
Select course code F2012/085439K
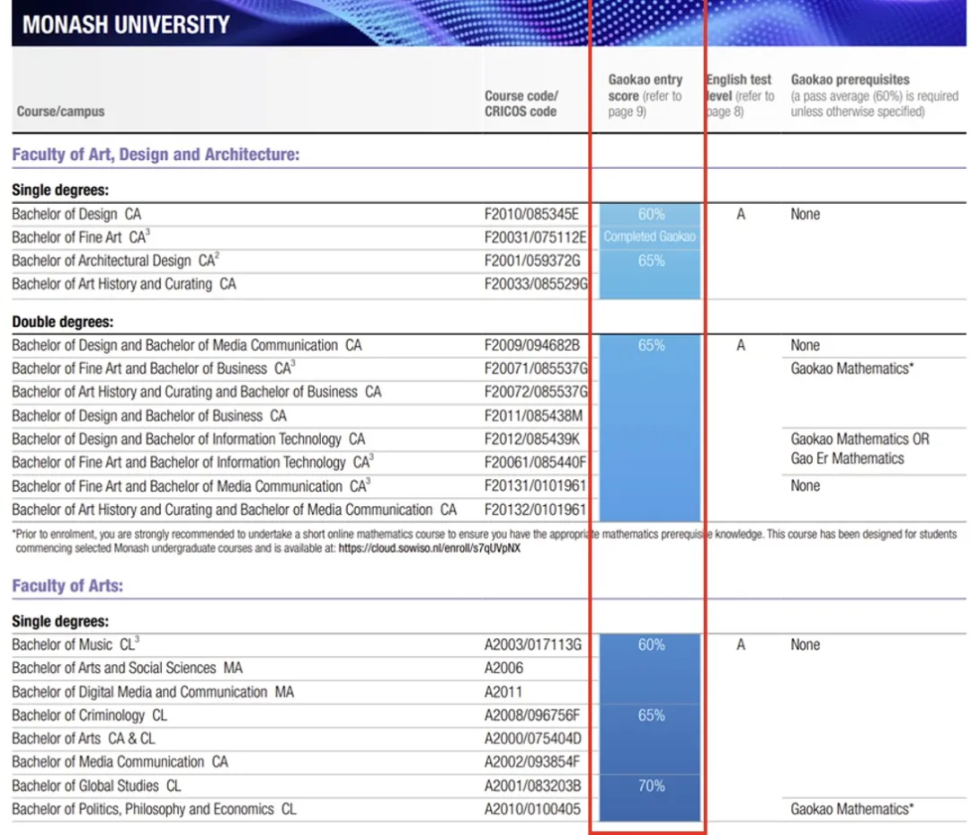pos(532,440)
